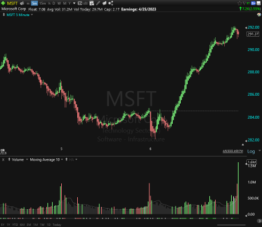Select the 'm' minute timeframe
This screenshot has width=262, height=227.
28,3
